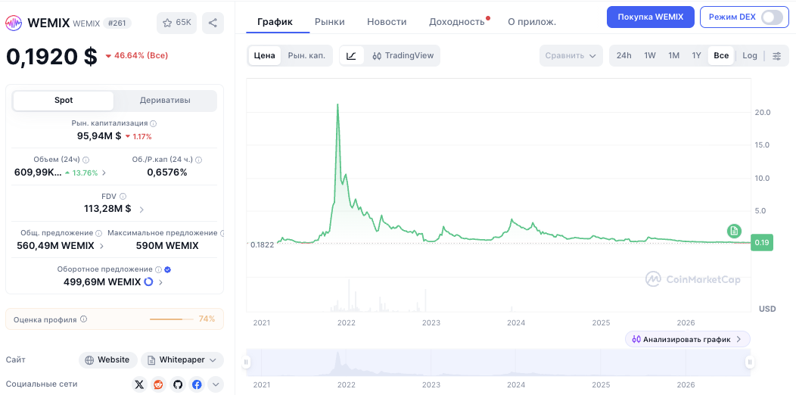The height and width of the screenshot is (395, 796).
Task: Click Покупка WEMIX button
Action: click(650, 17)
